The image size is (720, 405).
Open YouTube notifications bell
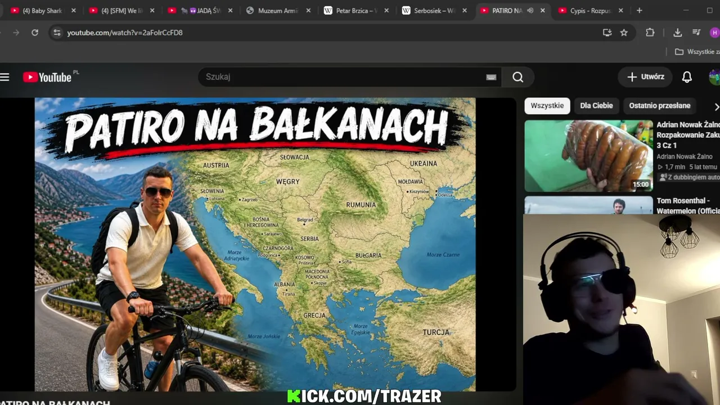[687, 77]
